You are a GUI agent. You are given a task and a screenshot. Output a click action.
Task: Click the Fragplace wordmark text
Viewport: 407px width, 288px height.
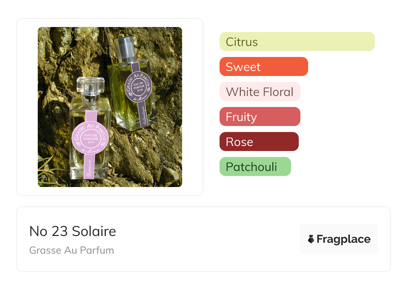click(344, 239)
